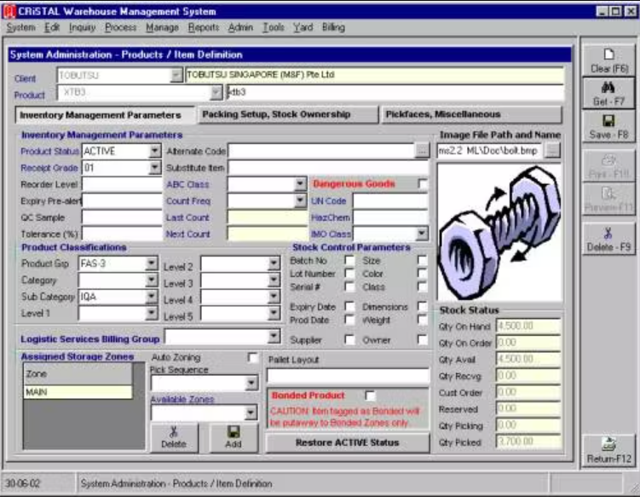This screenshot has height=497, width=640.
Task: Enable the Lot Number checkbox
Action: [349, 273]
